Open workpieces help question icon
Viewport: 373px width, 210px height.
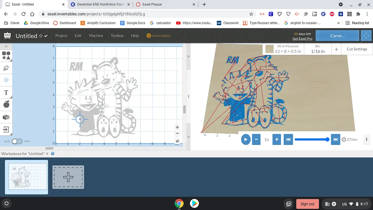click(x=53, y=154)
